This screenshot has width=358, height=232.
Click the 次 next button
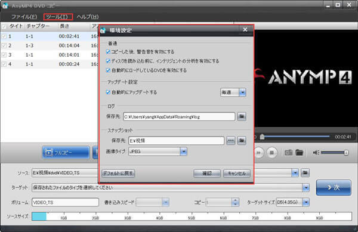[x=334, y=187]
